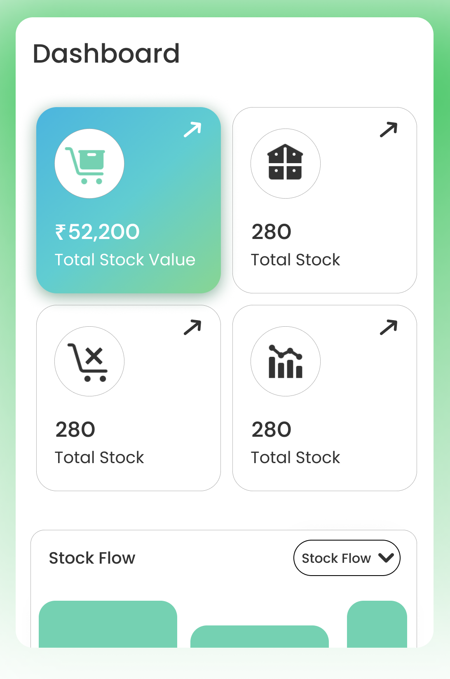
Task: Open the Total Stock Value card arrow
Action: 192,129
